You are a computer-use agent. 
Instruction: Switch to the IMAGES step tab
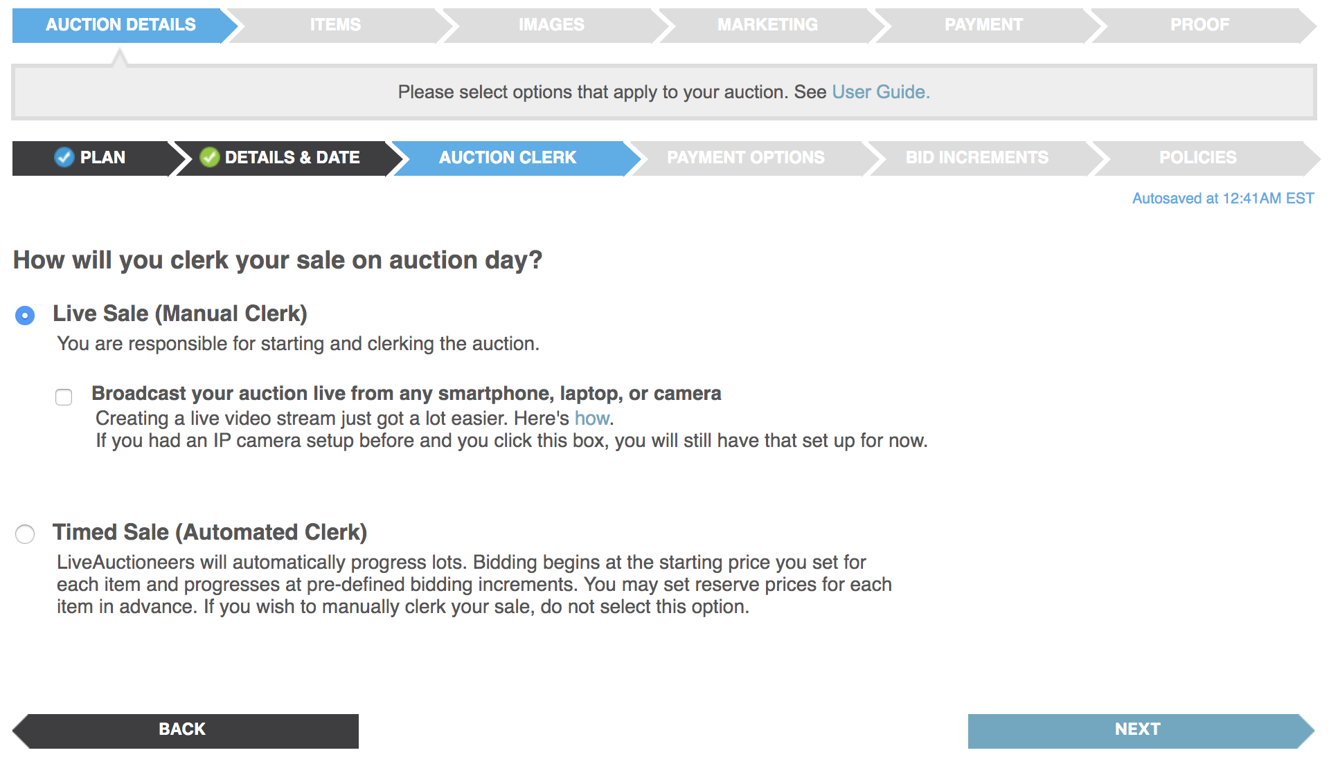[x=552, y=25]
